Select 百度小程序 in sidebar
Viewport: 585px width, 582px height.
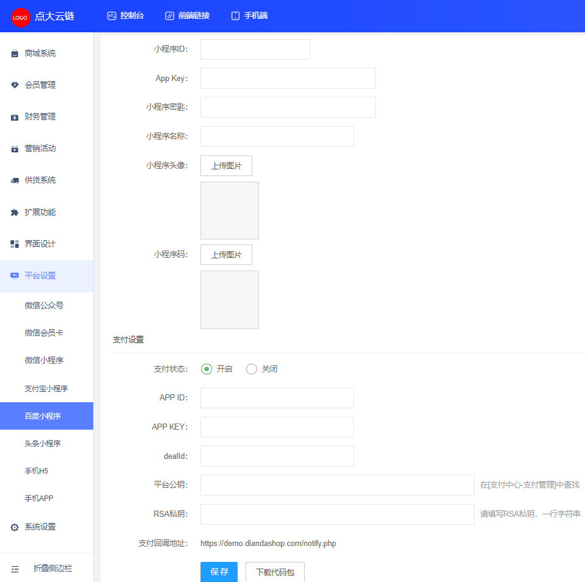(47, 416)
